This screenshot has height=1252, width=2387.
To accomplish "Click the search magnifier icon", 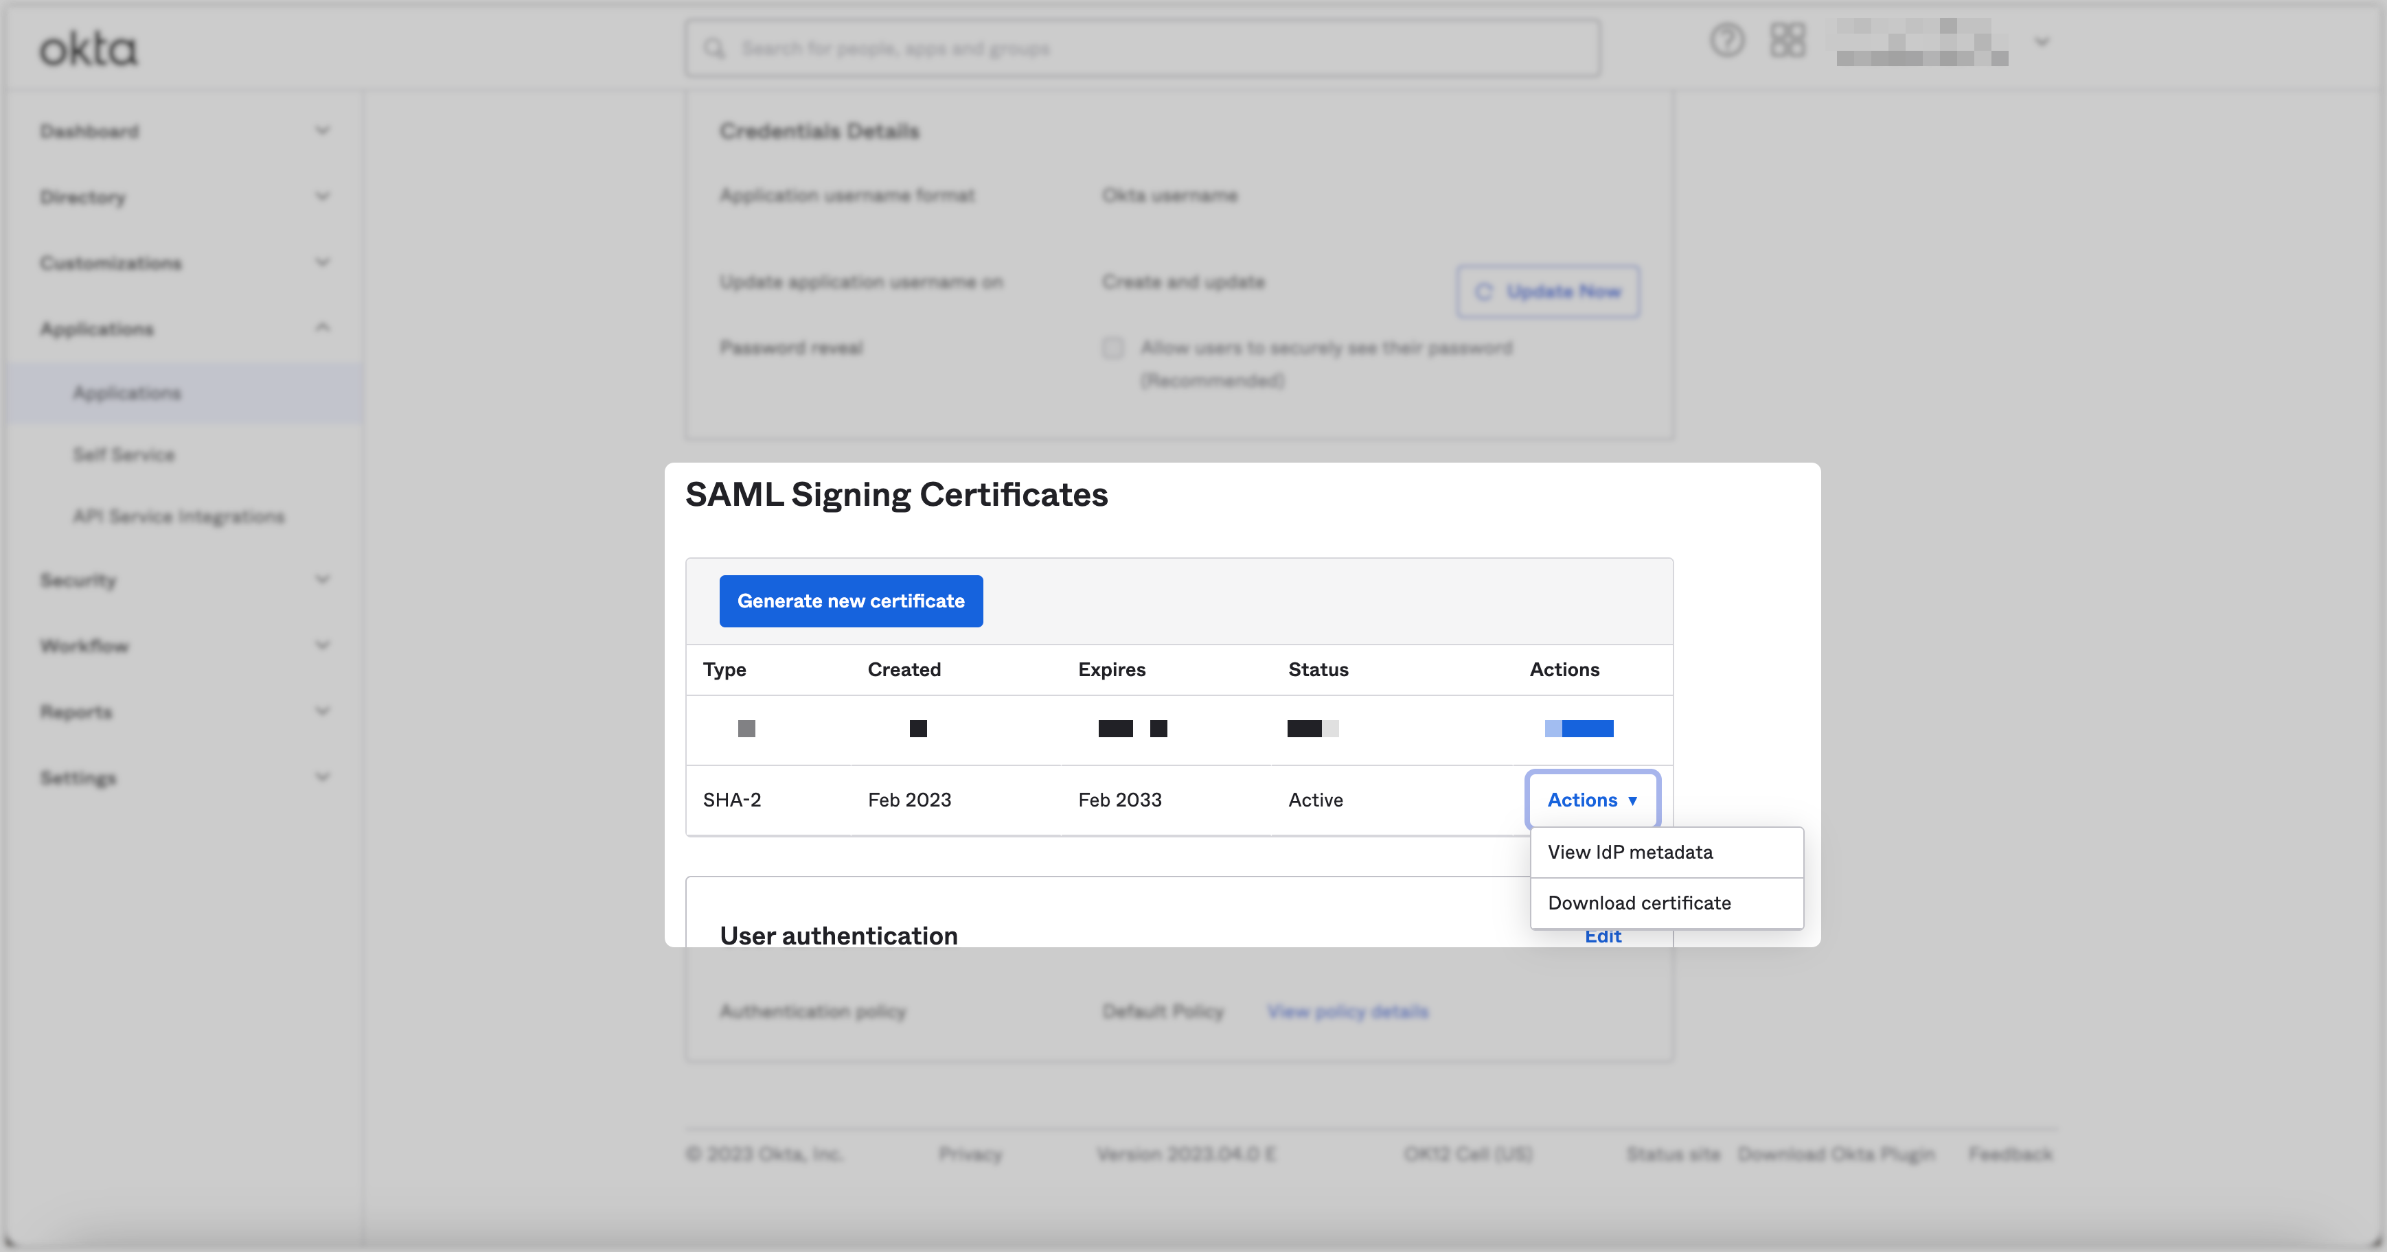I will click(714, 48).
